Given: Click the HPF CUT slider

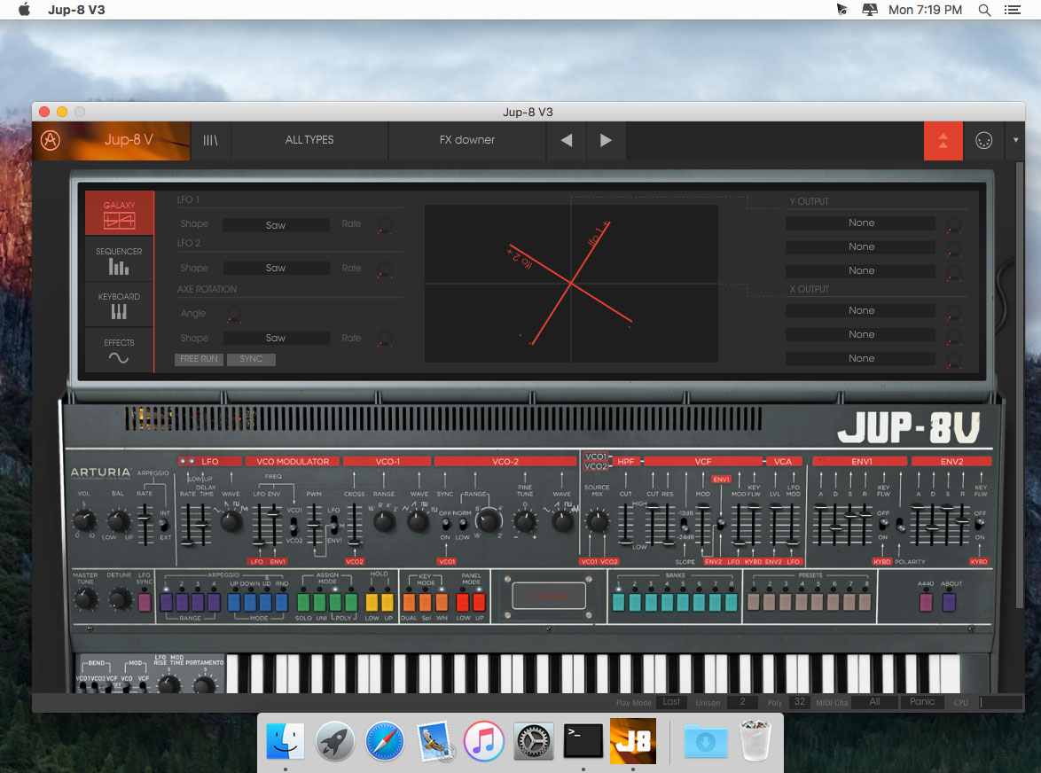Looking at the screenshot, I should pos(625,523).
